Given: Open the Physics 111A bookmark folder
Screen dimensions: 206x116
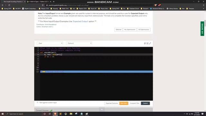Looking at the screenshot, I should [44, 9].
